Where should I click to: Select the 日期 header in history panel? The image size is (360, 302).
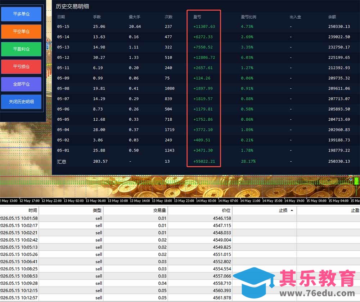61,17
